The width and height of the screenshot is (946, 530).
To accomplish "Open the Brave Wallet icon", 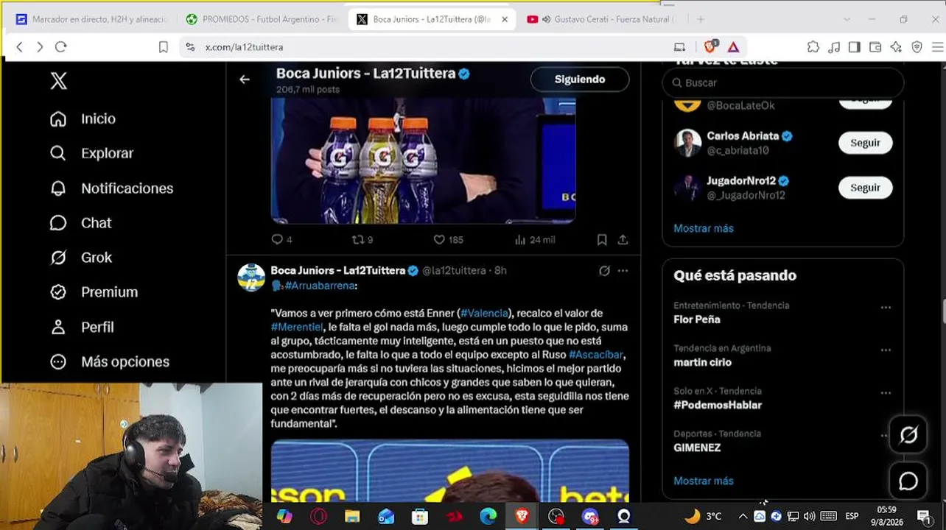I will 875,46.
